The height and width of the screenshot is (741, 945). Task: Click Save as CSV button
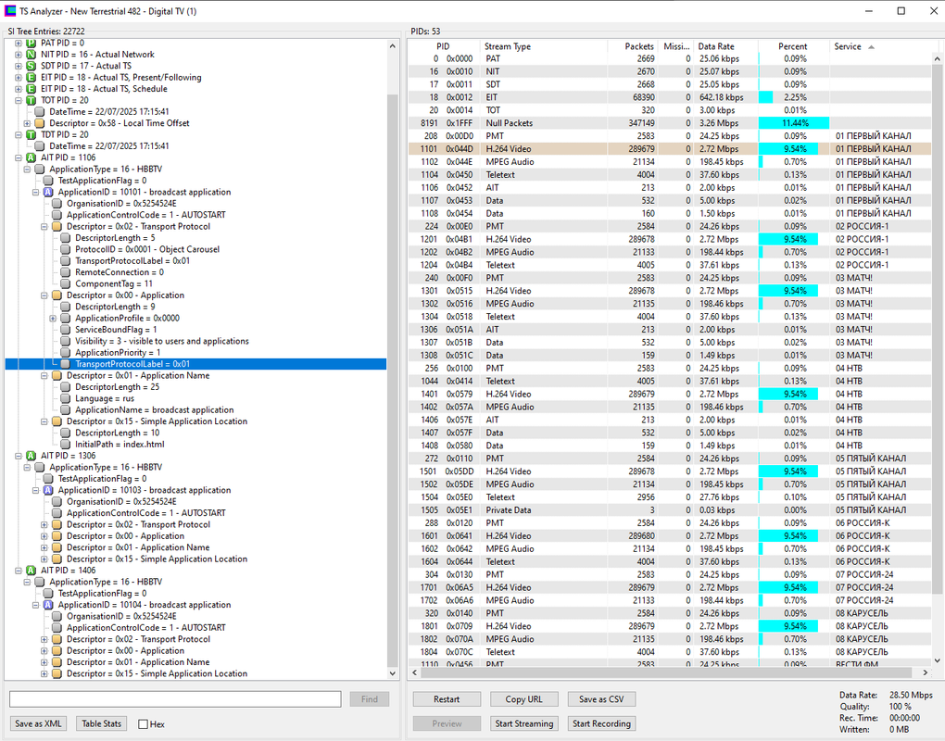click(x=601, y=699)
